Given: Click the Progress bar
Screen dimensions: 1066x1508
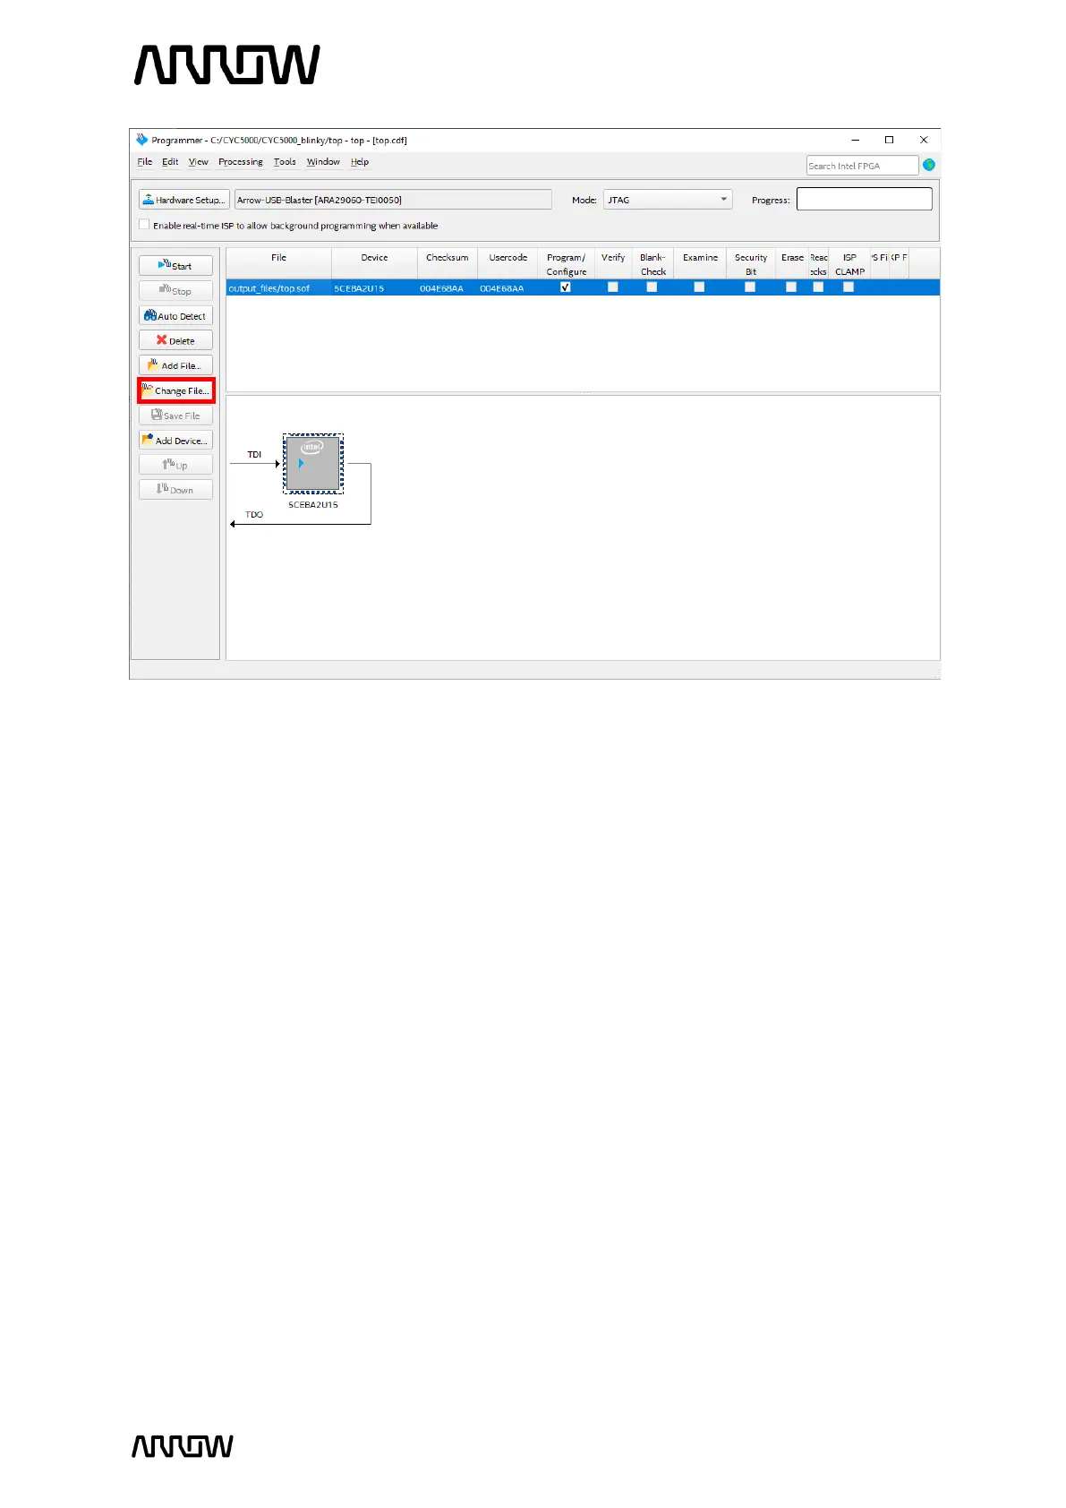Looking at the screenshot, I should point(865,199).
